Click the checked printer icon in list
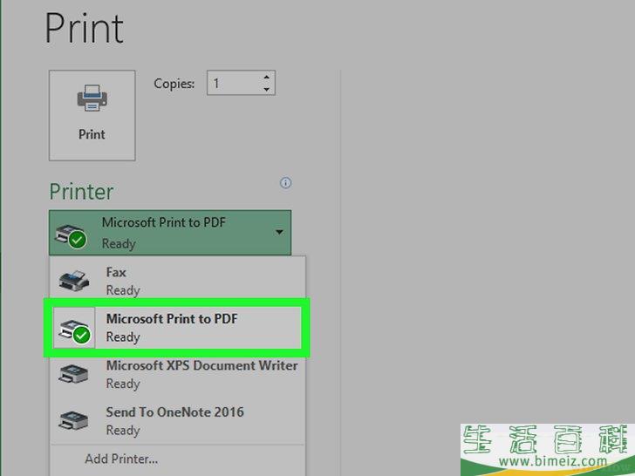Viewport: 635px width, 476px height. (74, 330)
